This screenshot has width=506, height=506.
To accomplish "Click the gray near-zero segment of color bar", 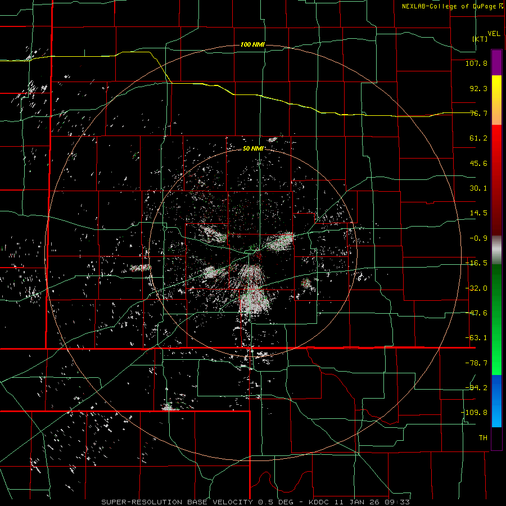I will coord(496,250).
